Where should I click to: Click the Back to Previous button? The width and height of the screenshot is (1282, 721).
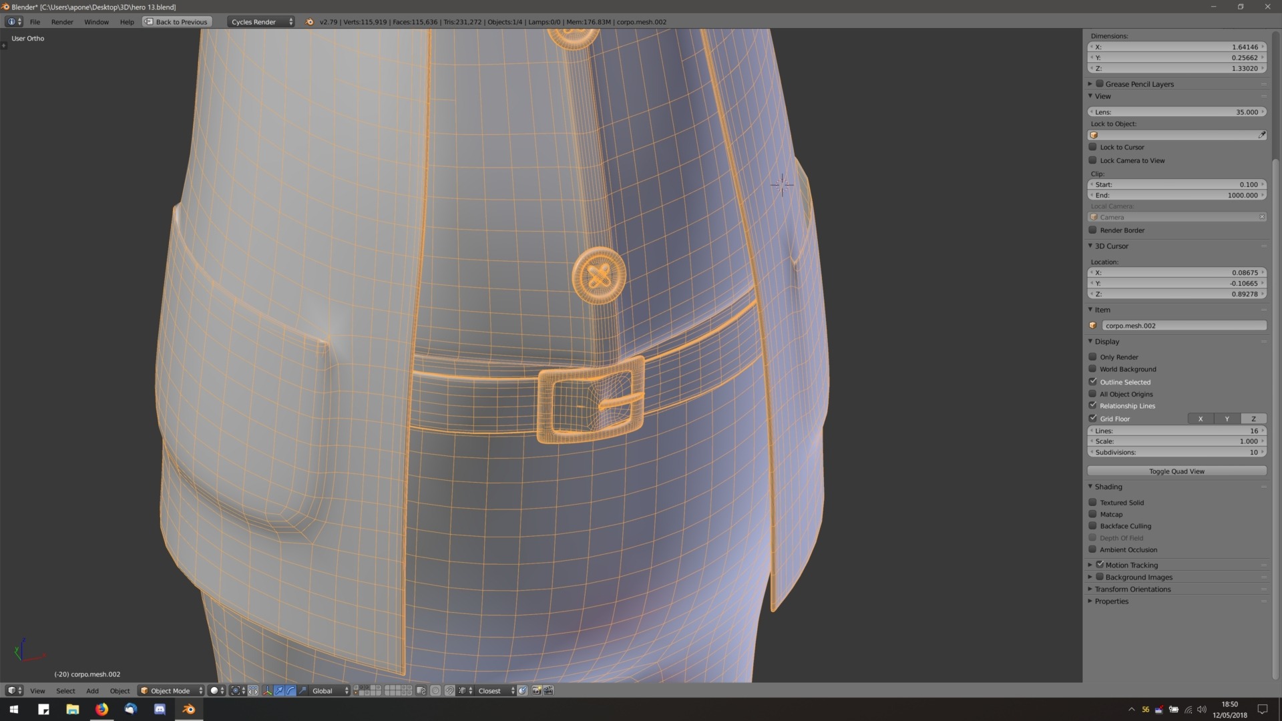(176, 22)
